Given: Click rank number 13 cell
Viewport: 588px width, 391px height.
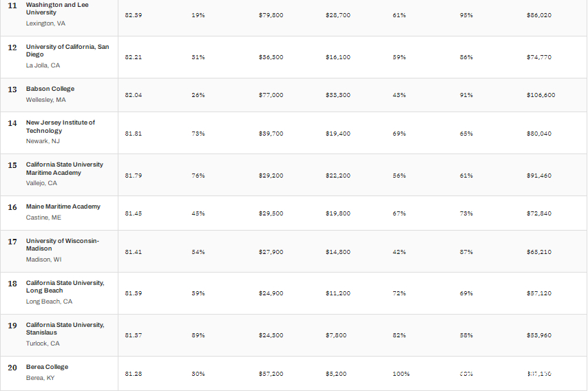Looking at the screenshot, I should click(12, 89).
